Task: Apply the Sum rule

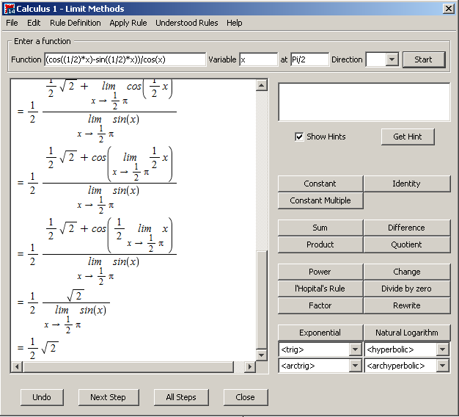Action: pos(320,228)
